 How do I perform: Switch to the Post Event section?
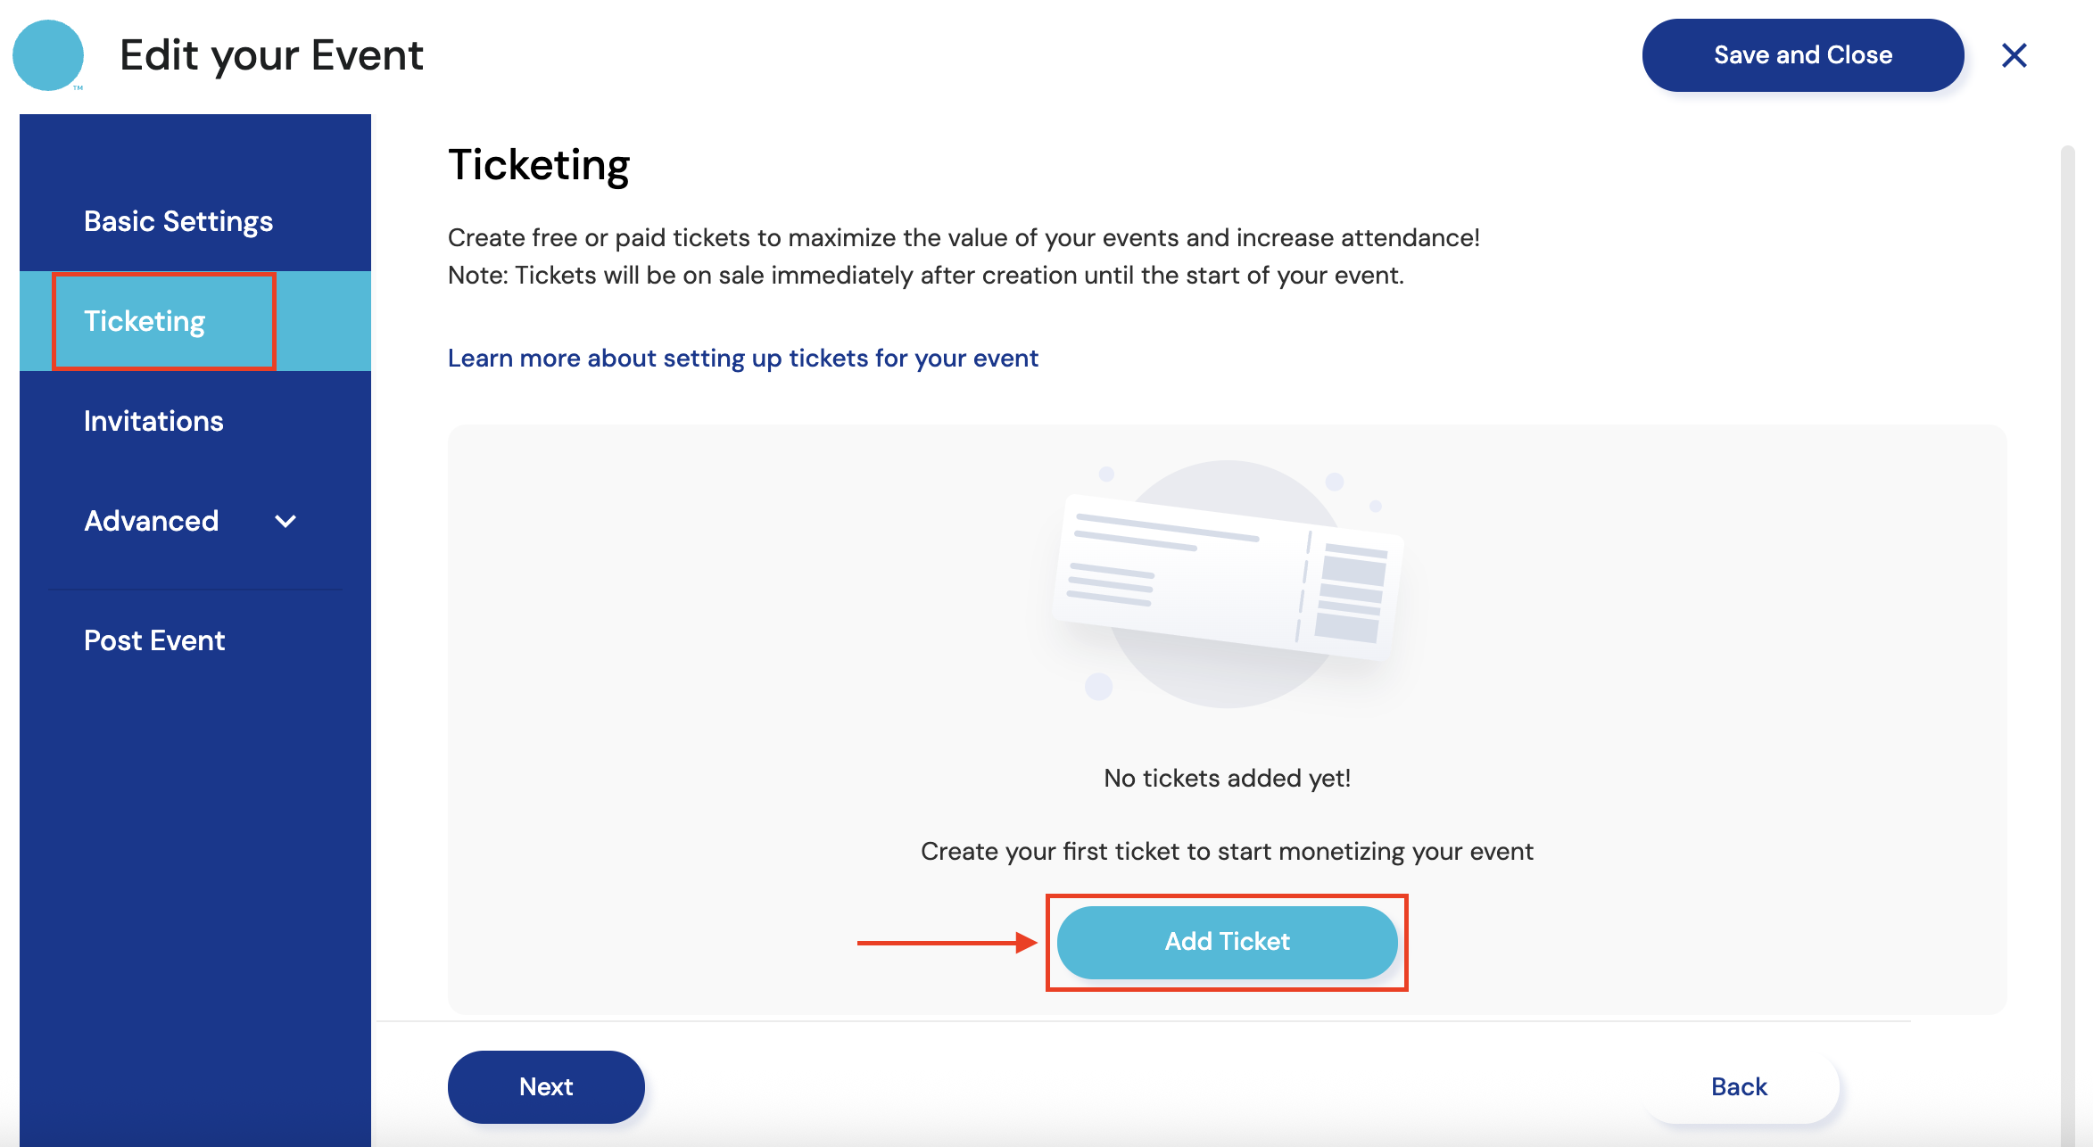point(154,640)
